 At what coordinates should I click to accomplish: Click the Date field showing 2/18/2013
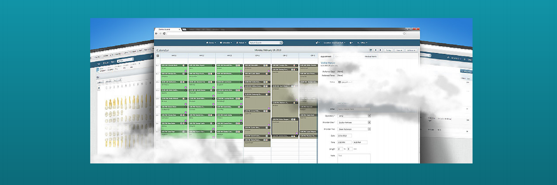(345, 136)
